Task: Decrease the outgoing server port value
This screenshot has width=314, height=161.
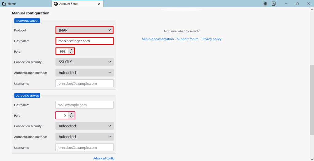Action: (x=71, y=117)
